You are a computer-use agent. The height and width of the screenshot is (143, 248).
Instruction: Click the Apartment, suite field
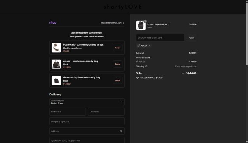pos(87,140)
